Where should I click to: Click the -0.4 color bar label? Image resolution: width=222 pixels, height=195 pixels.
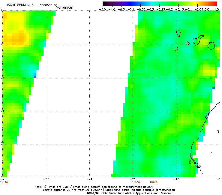click(131, 10)
